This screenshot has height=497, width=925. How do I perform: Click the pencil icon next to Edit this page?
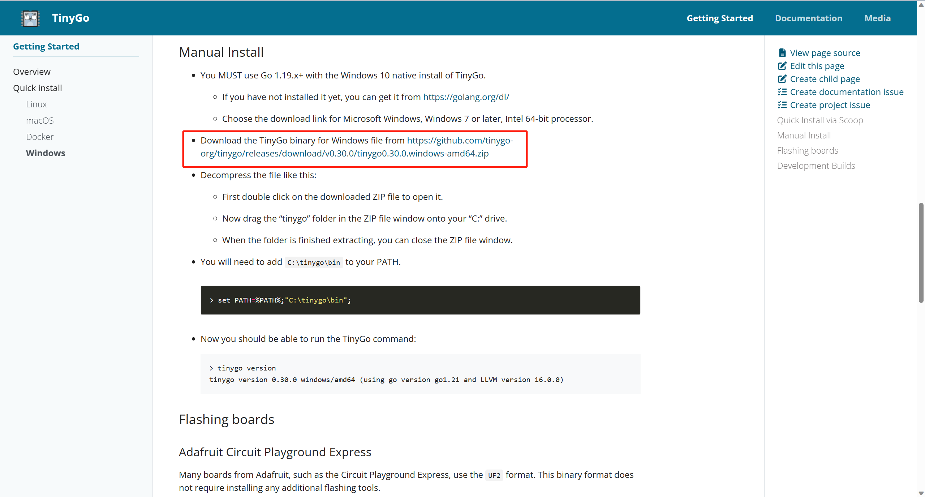(x=782, y=66)
